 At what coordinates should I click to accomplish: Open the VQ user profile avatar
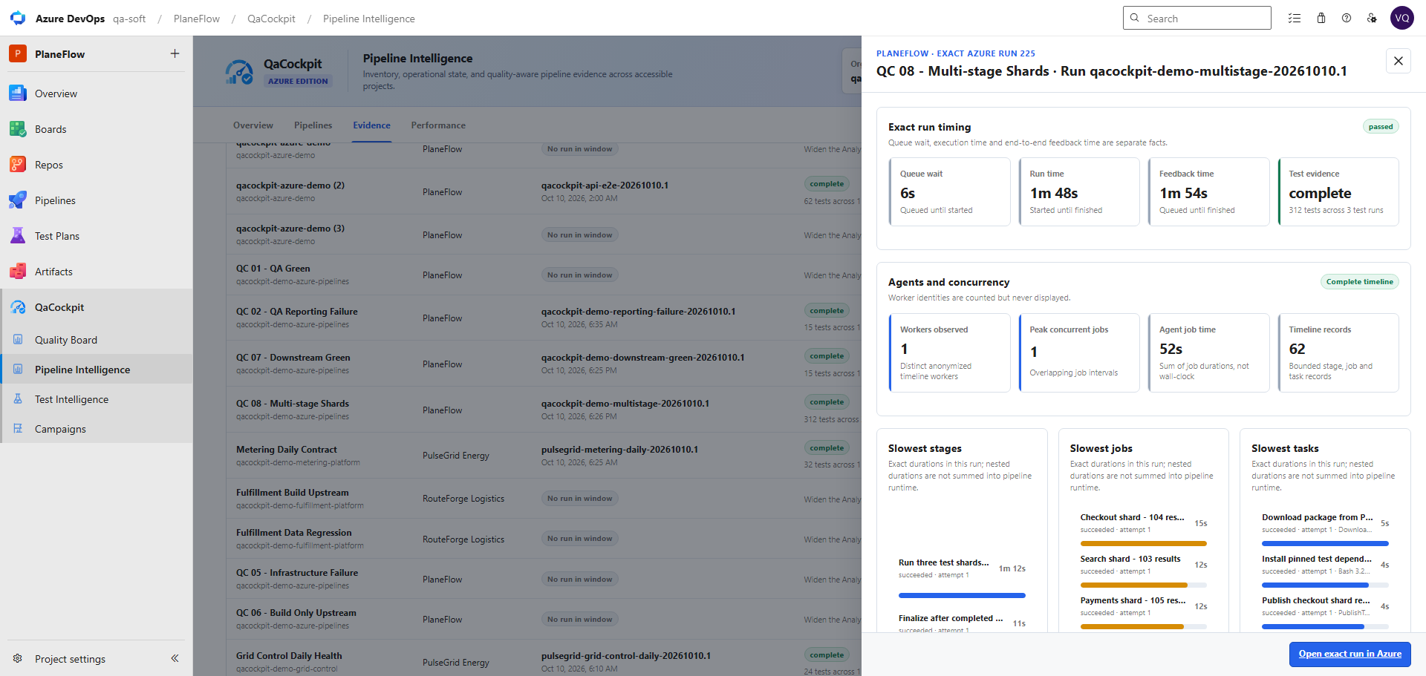pyautogui.click(x=1402, y=18)
